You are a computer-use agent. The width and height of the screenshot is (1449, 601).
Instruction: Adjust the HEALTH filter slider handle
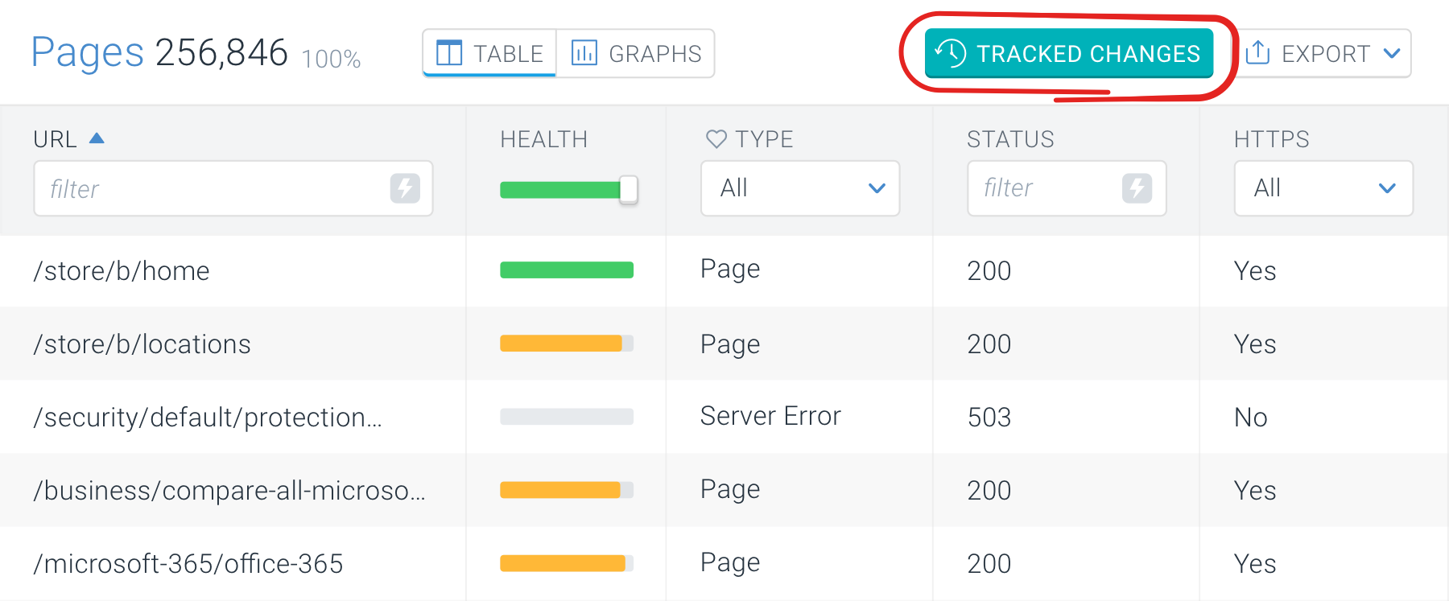(629, 190)
